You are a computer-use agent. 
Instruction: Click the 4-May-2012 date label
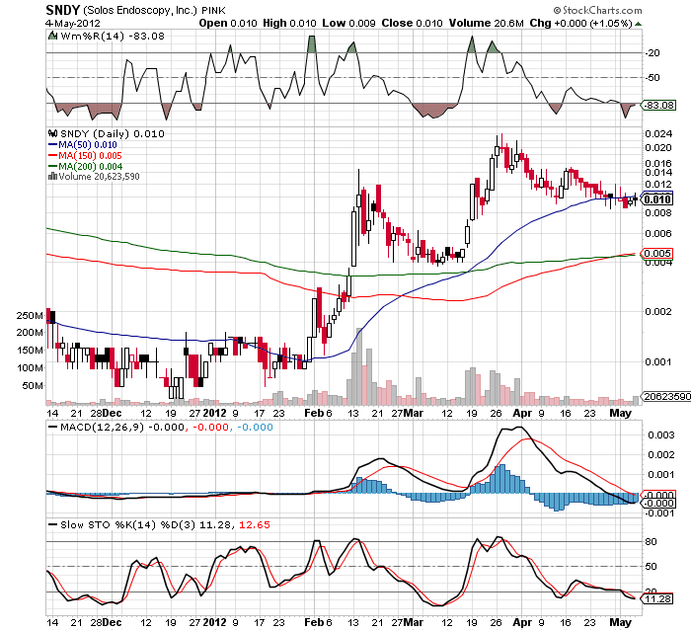point(73,24)
